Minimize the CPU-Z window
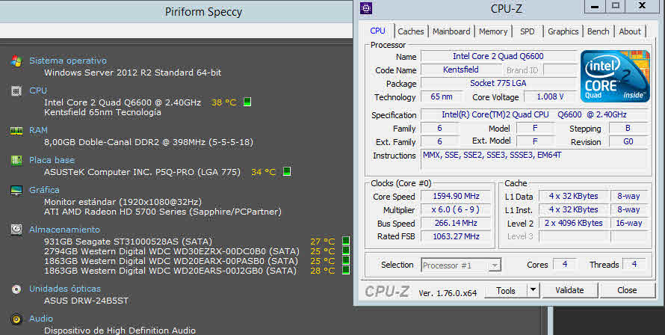This screenshot has width=665, height=335. [595, 7]
